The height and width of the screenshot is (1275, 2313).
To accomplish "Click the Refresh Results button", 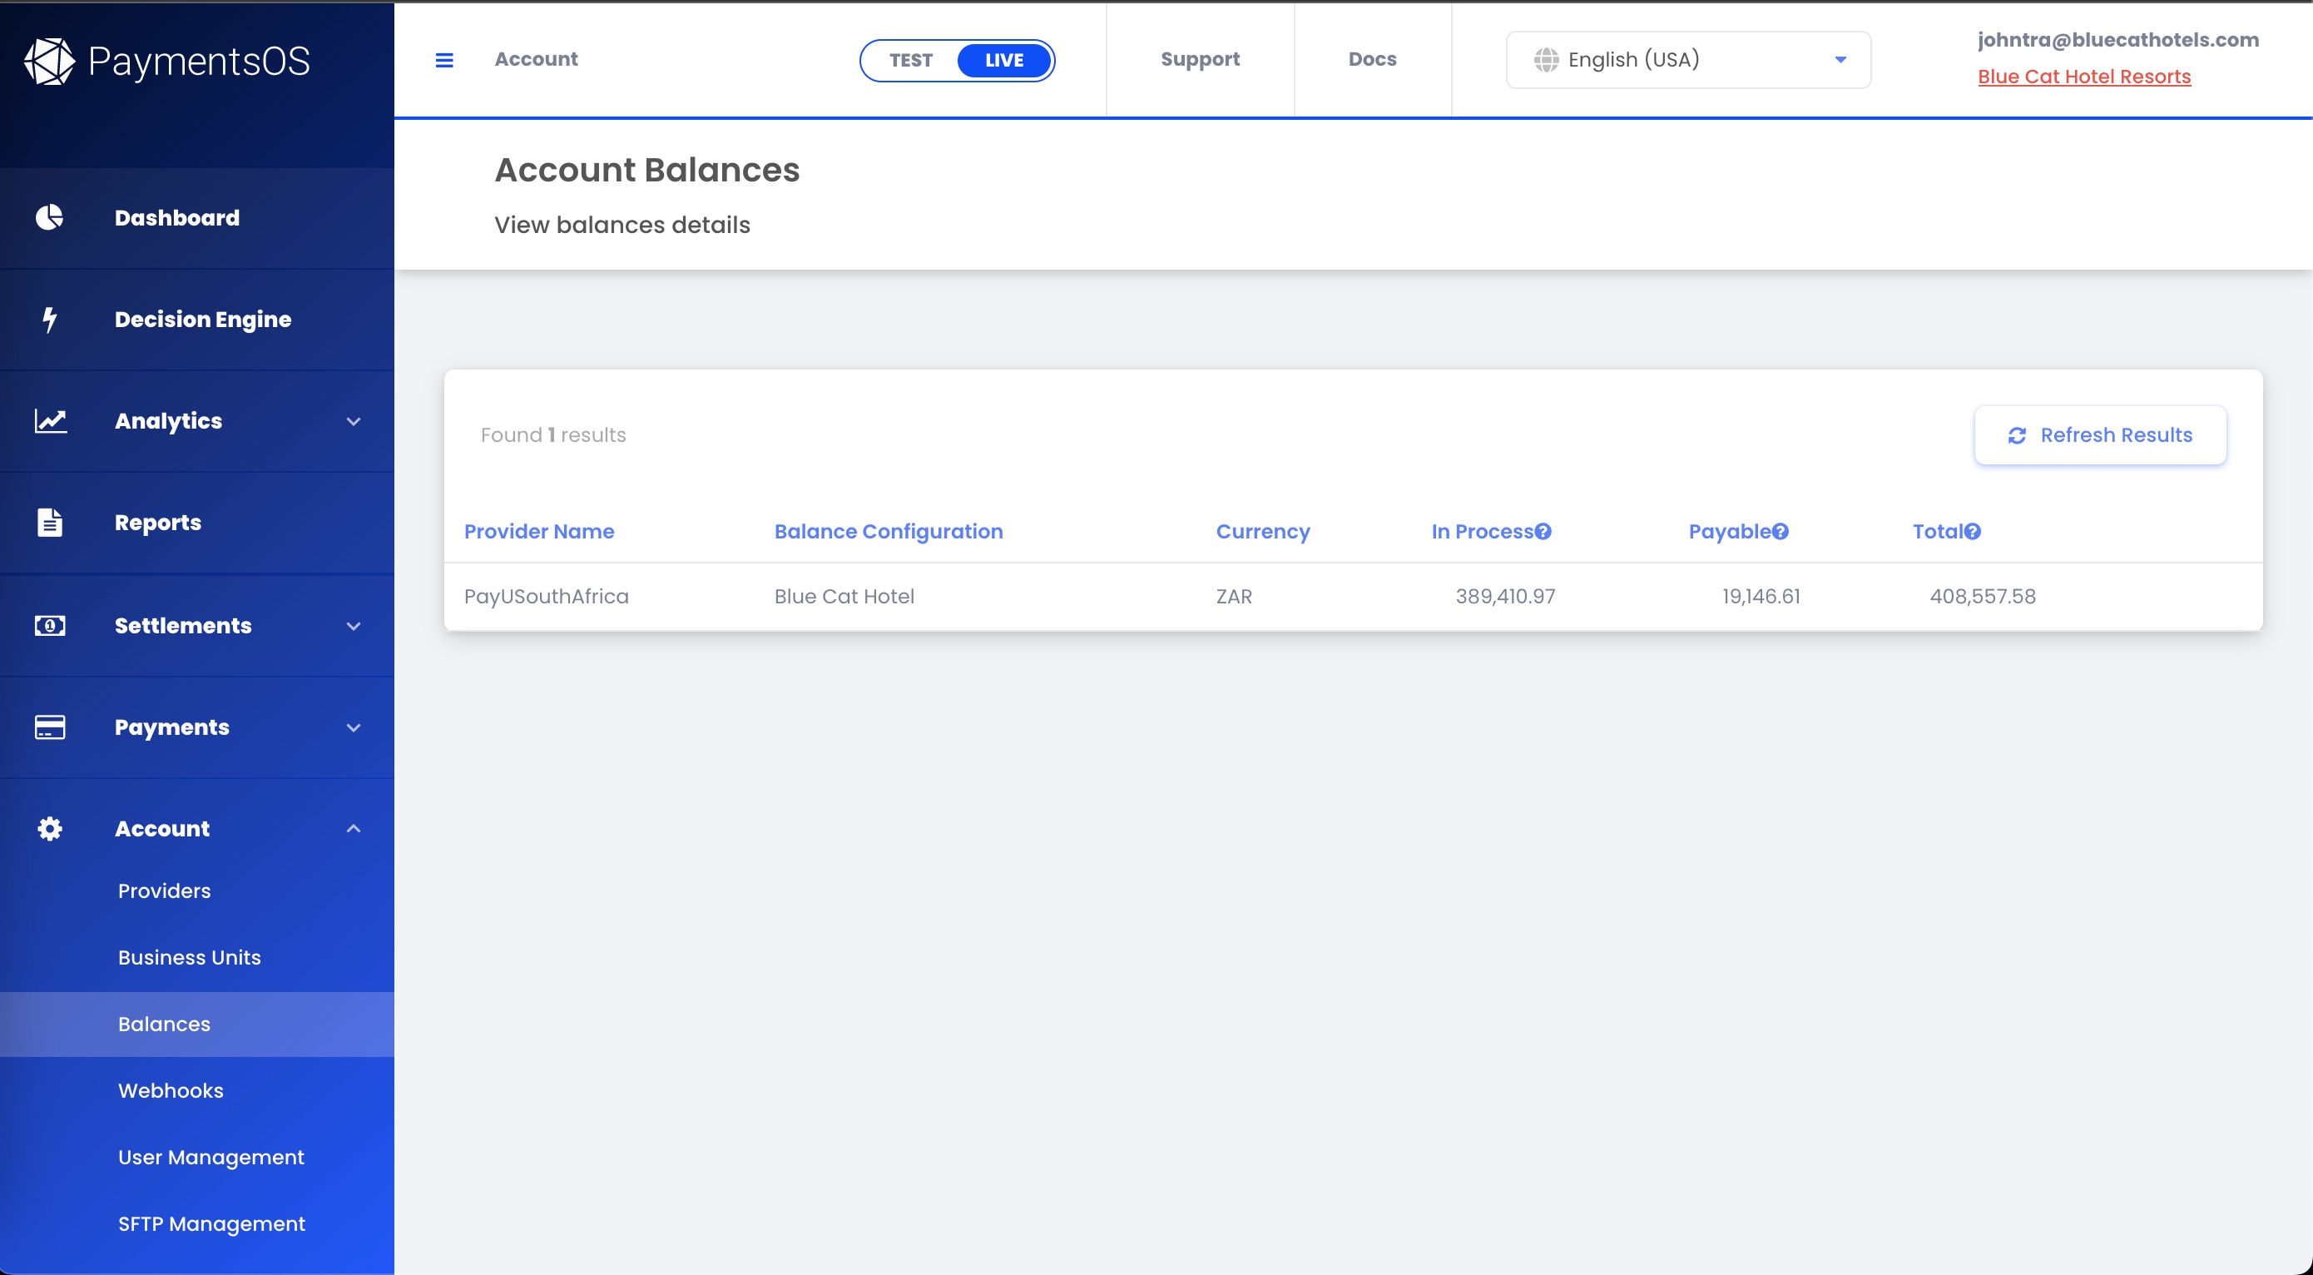I will [x=2100, y=435].
